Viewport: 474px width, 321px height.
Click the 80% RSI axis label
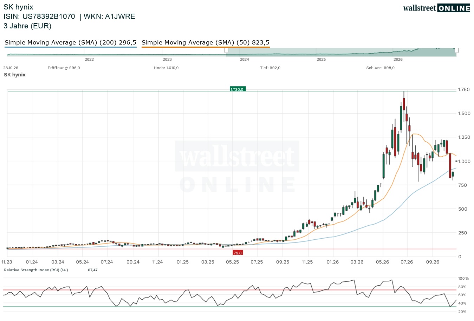(x=462, y=287)
